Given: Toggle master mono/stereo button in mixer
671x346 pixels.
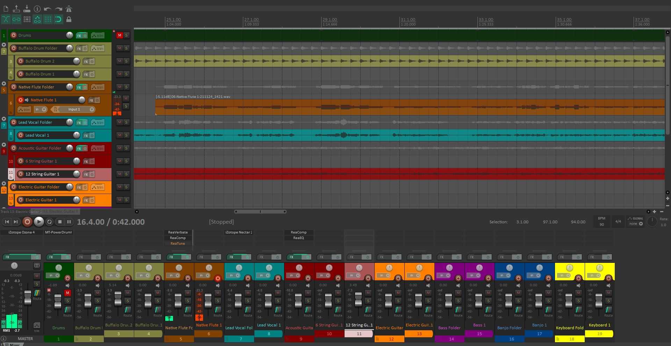Looking at the screenshot, I should 37,266.
